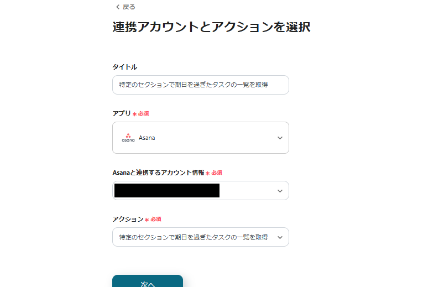Click the 連携アカウントとアクションを選択 heading

211,27
